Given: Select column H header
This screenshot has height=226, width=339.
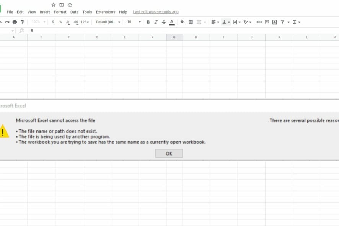Looking at the screenshot, I should tap(196, 37).
